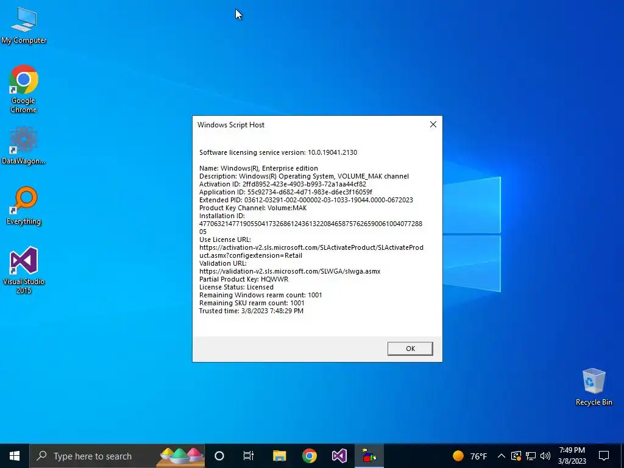Viewport: 624px width, 468px height.
Task: Show hidden tray icons chevron
Action: (502, 456)
